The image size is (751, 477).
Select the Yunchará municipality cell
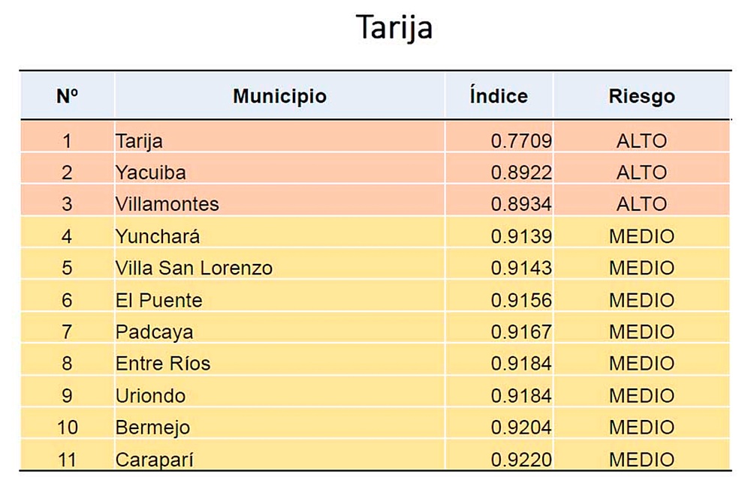click(279, 236)
